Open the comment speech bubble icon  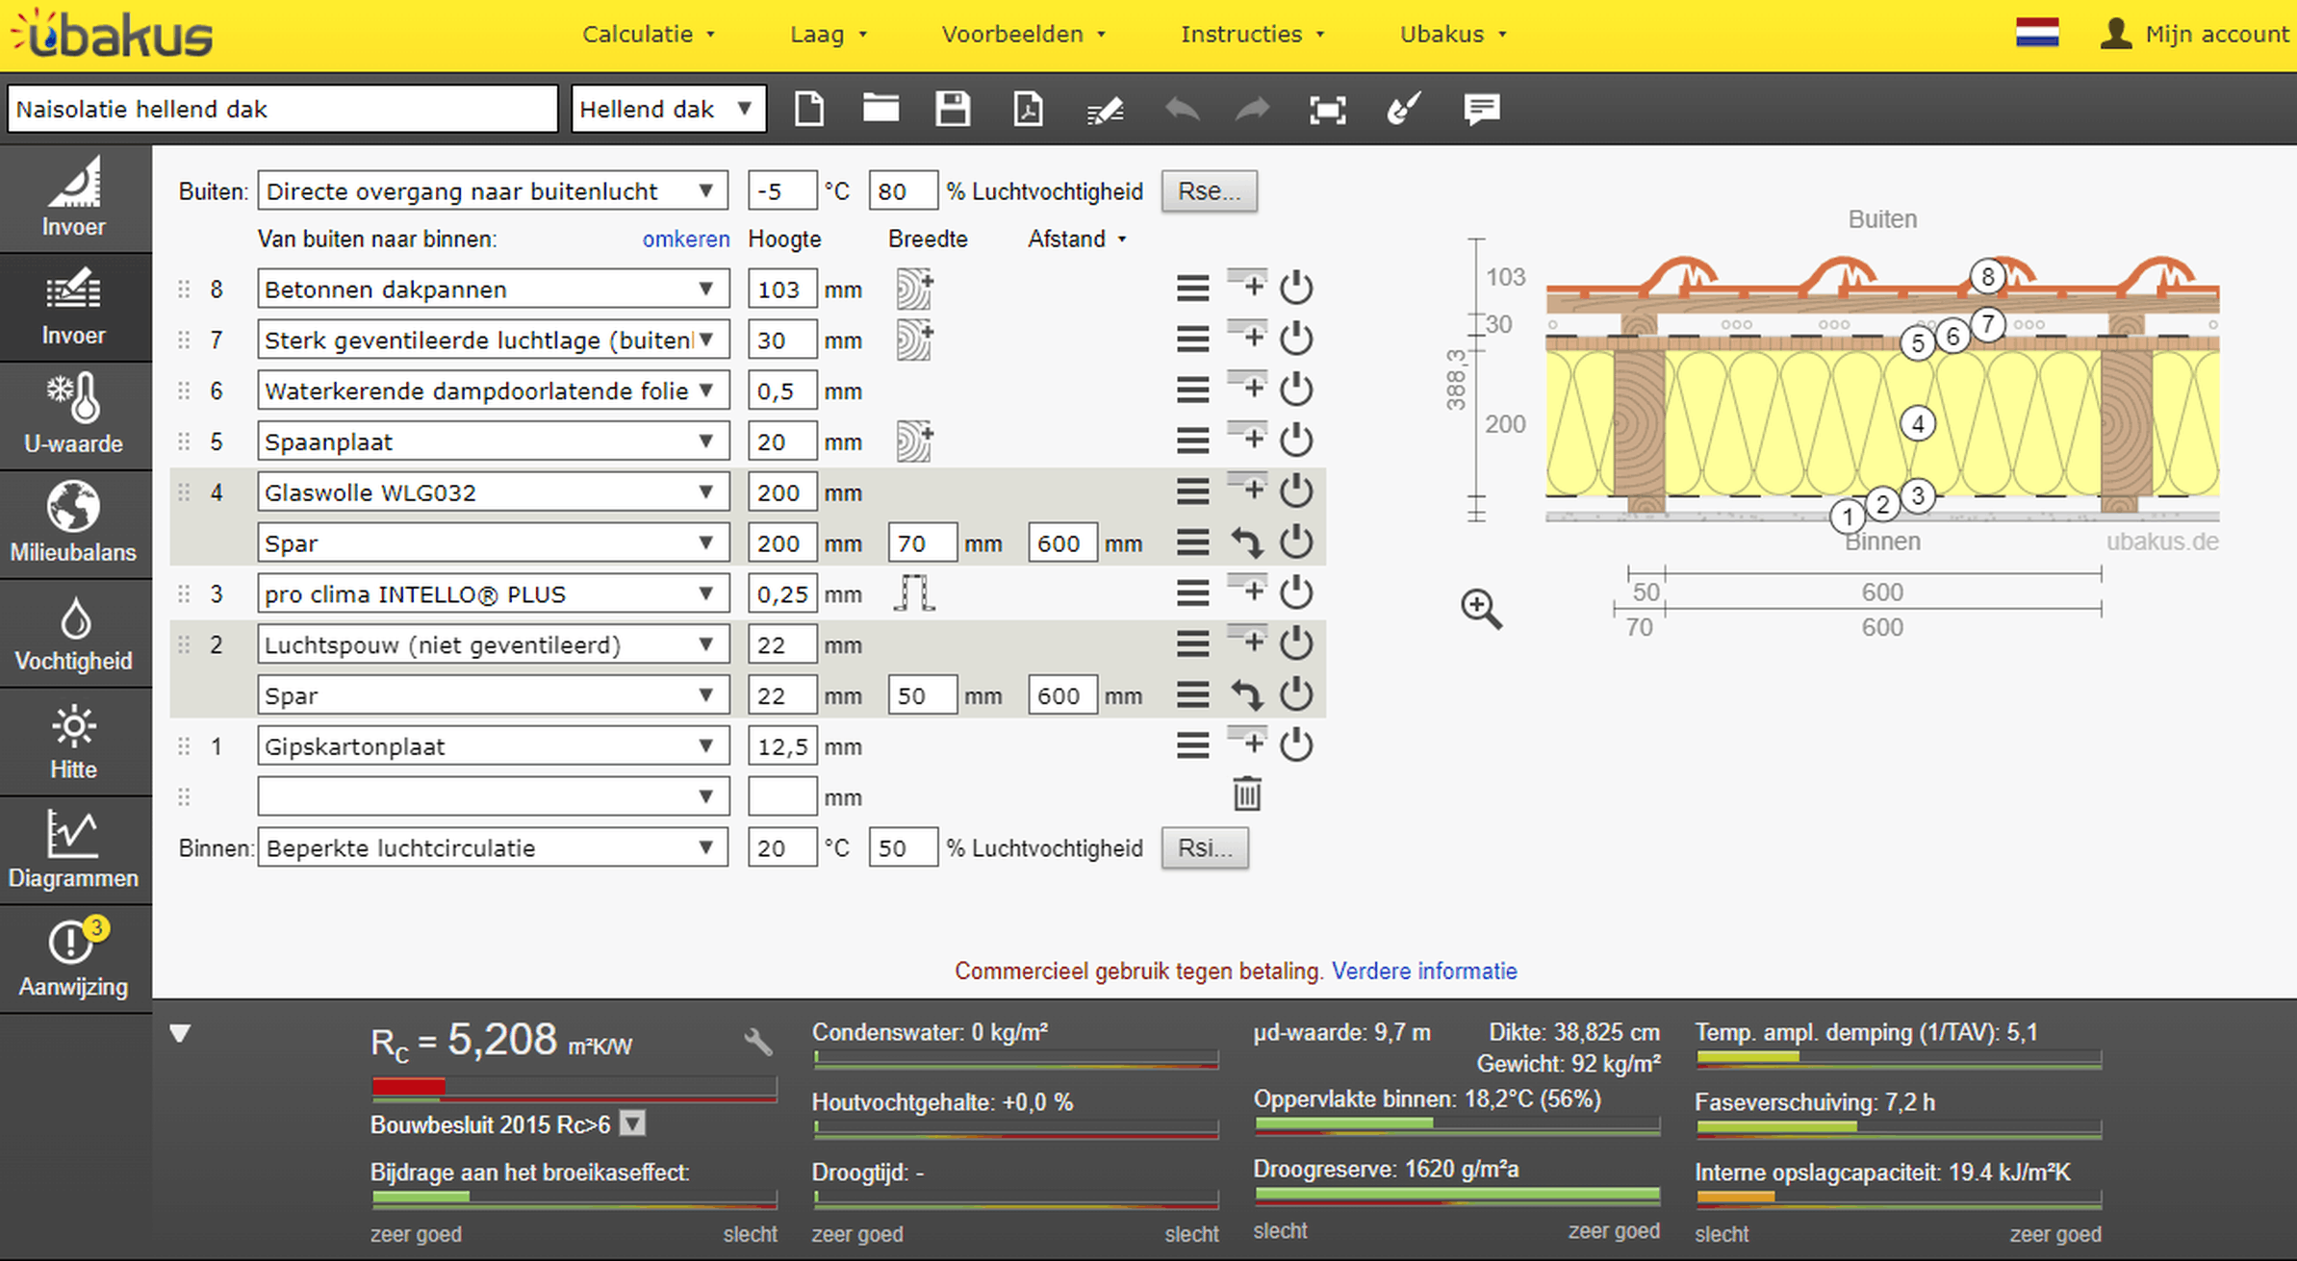[x=1482, y=109]
